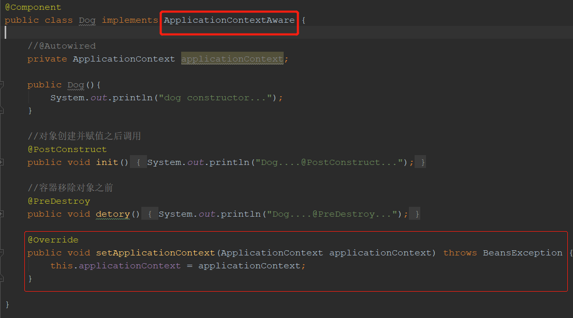Click the final closing brace of class
Viewport: 573px width, 318px height.
point(7,305)
